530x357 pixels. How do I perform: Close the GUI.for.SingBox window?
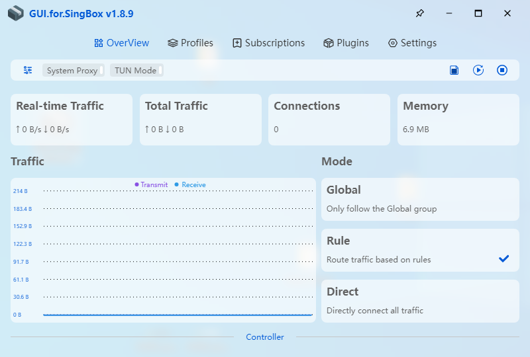click(507, 13)
